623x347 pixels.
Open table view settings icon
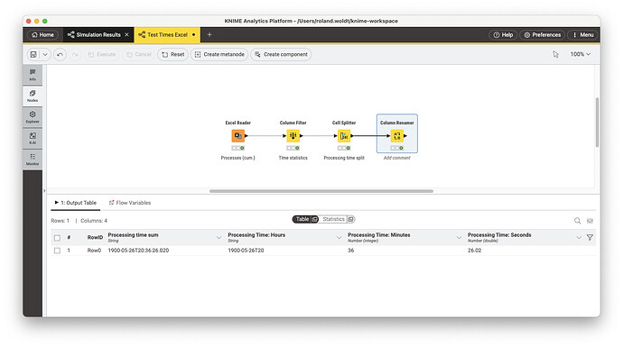pos(590,221)
